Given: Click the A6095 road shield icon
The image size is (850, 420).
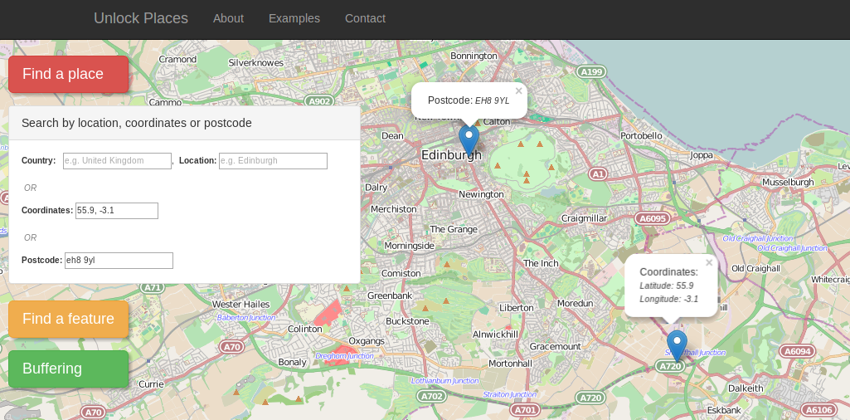Looking at the screenshot, I should pos(652,218).
